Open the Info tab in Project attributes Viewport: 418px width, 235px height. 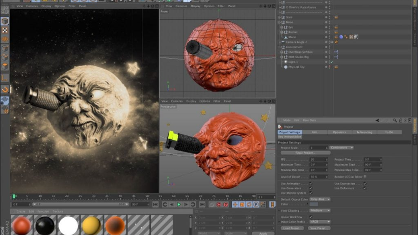tap(315, 132)
